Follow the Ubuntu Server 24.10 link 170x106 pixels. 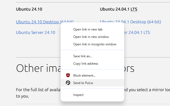36,33
